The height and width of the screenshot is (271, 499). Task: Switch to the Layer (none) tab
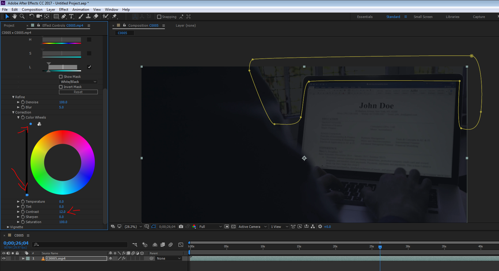(x=186, y=25)
